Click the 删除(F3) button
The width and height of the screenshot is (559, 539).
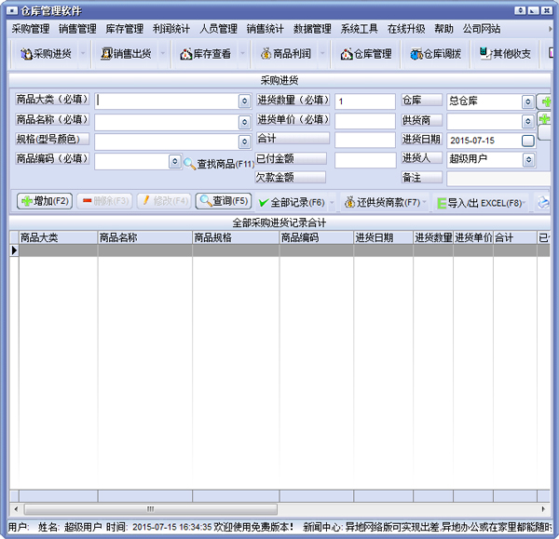click(x=104, y=201)
